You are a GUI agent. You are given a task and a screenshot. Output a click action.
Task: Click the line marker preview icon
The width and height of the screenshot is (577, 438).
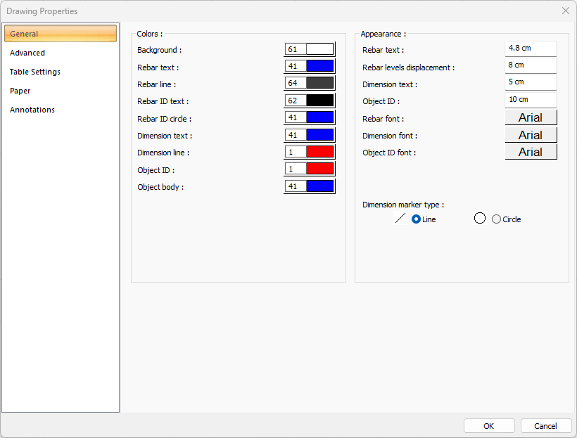point(400,219)
